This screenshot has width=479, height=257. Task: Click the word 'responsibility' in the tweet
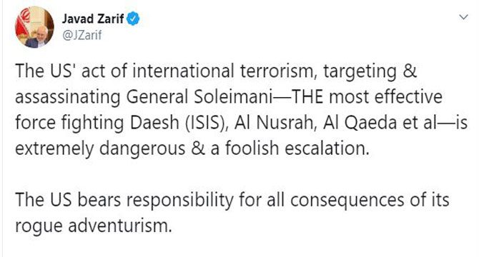click(180, 201)
